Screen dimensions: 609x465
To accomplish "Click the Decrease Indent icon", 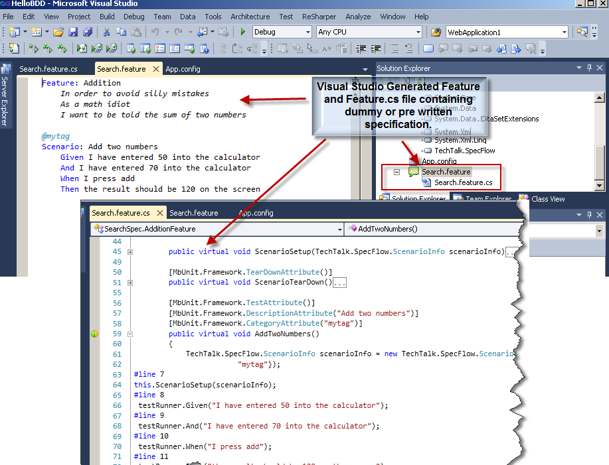I will 361,48.
